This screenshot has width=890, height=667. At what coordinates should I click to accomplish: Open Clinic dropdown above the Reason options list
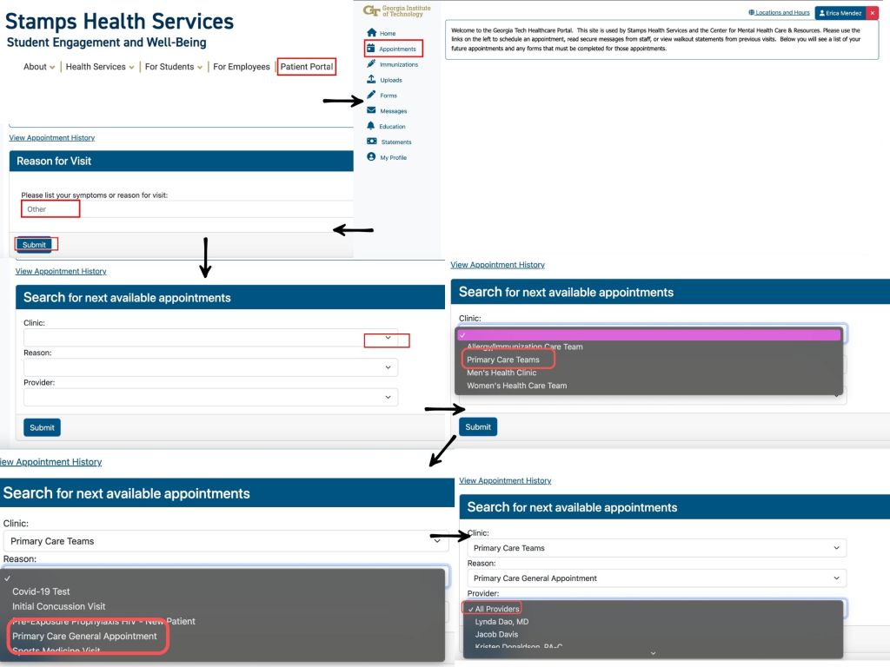(225, 541)
